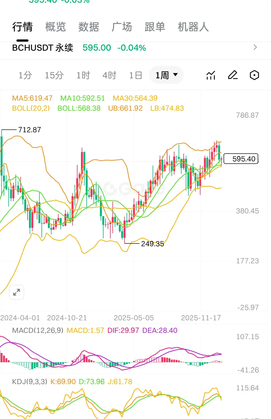Switch to the 跟单 tab
Screen dimensions: 271x419
click(x=155, y=27)
